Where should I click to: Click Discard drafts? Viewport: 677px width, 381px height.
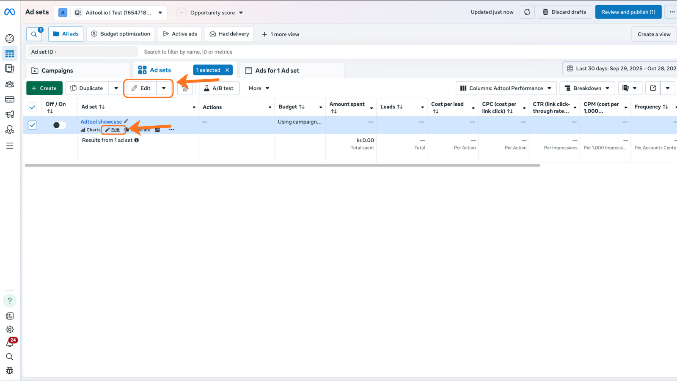565,12
